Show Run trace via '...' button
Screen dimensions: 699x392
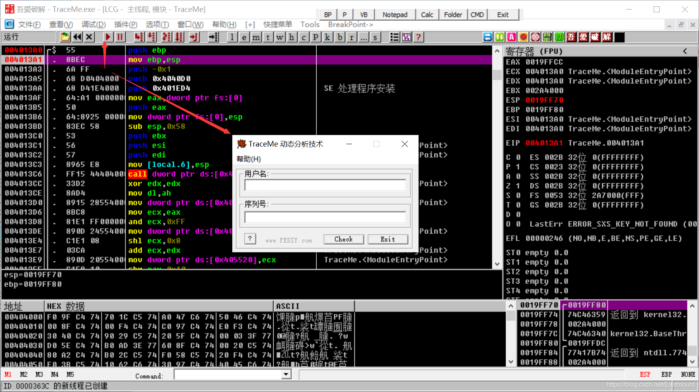tap(364, 37)
